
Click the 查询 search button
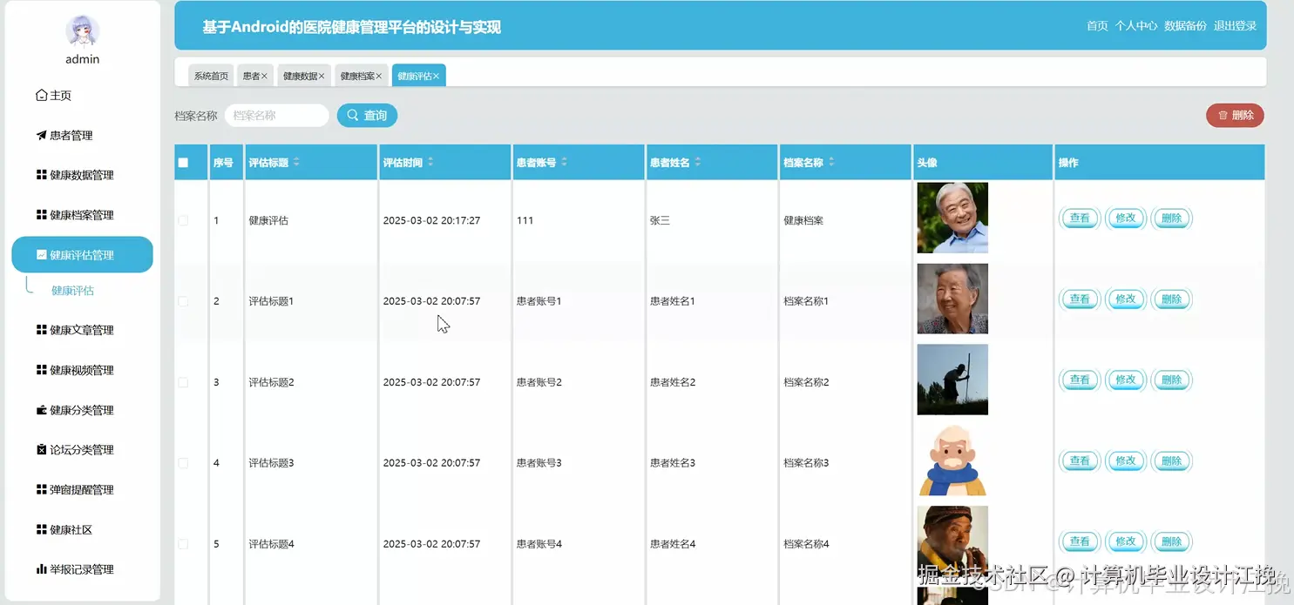368,116
